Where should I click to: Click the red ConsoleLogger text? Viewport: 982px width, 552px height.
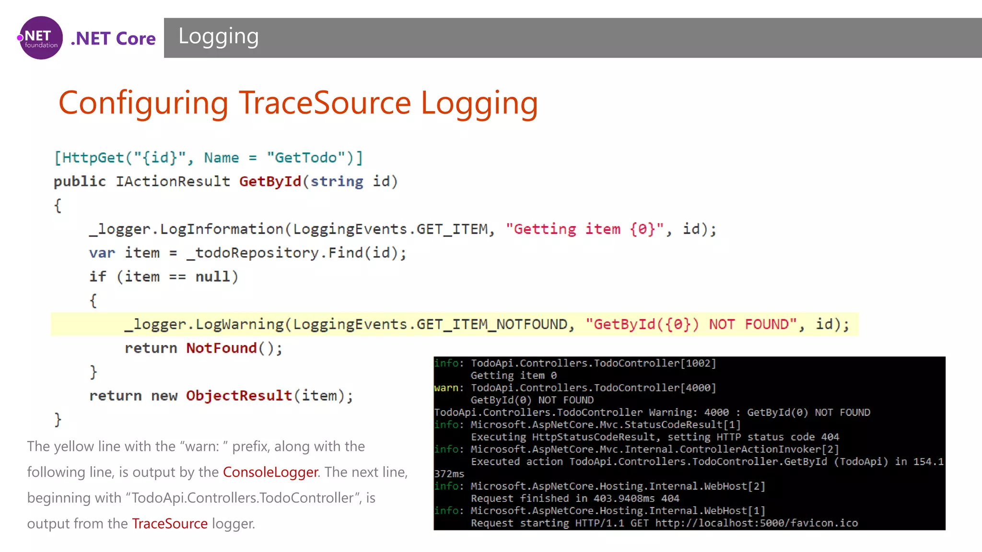270,472
